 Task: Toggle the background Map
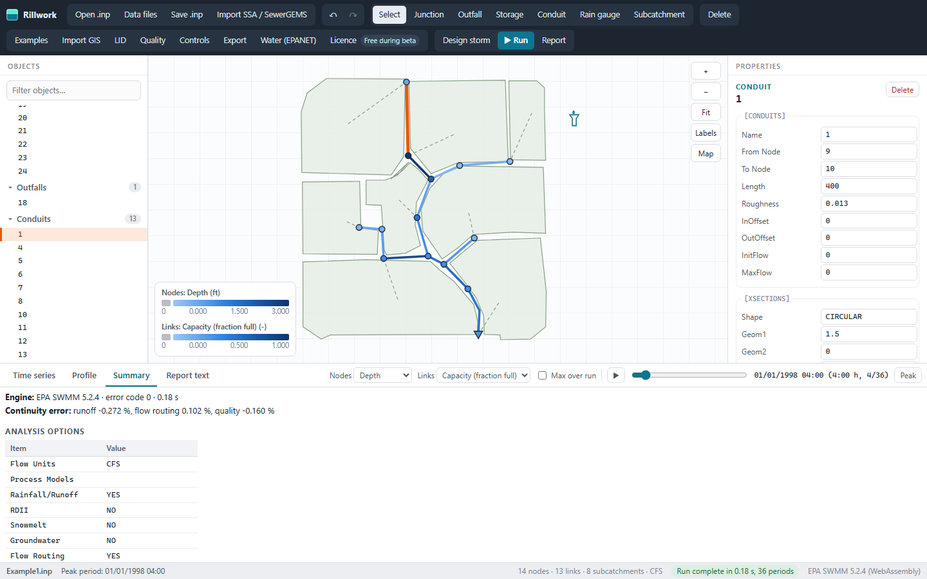coord(706,154)
